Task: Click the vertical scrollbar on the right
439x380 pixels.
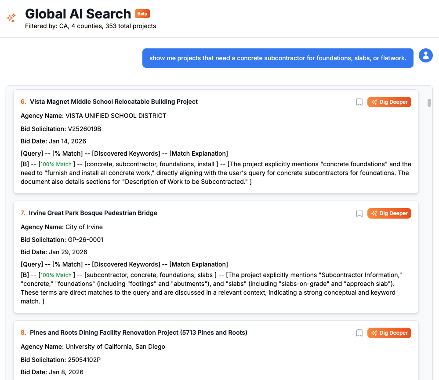Action: pyautogui.click(x=429, y=103)
